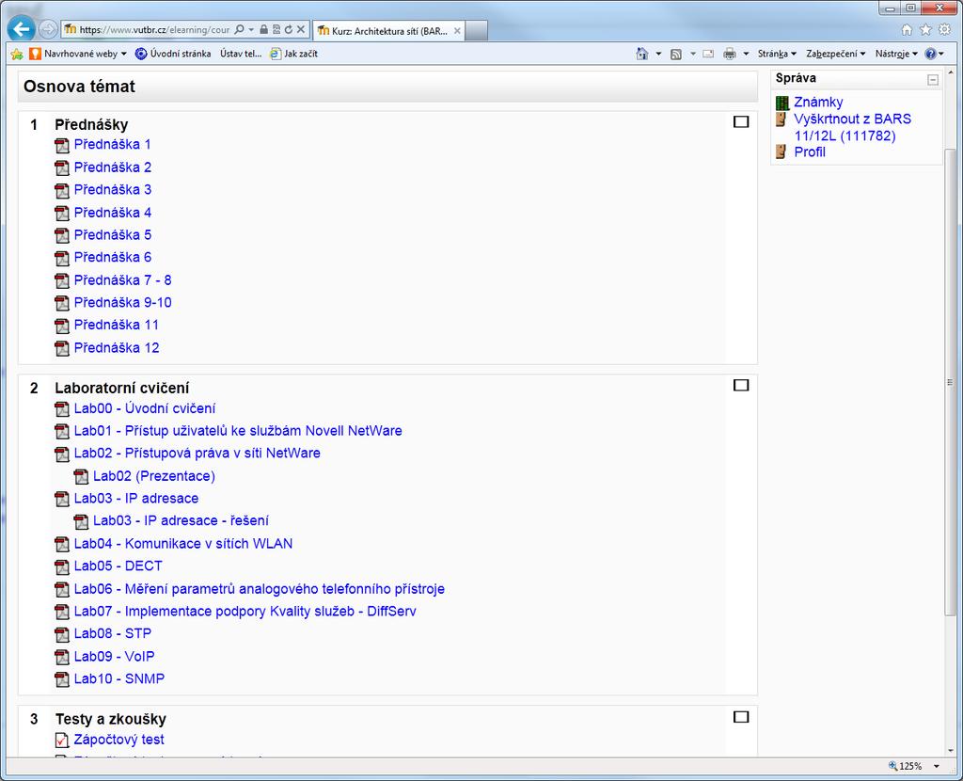963x781 pixels.
Task: Stop loading with the address bar X
Action: (x=300, y=29)
